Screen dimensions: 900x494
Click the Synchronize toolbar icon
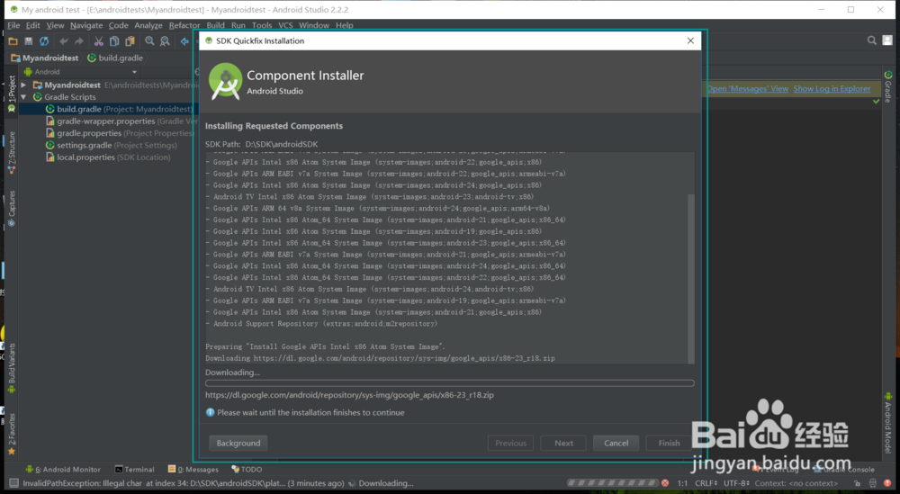(44, 41)
